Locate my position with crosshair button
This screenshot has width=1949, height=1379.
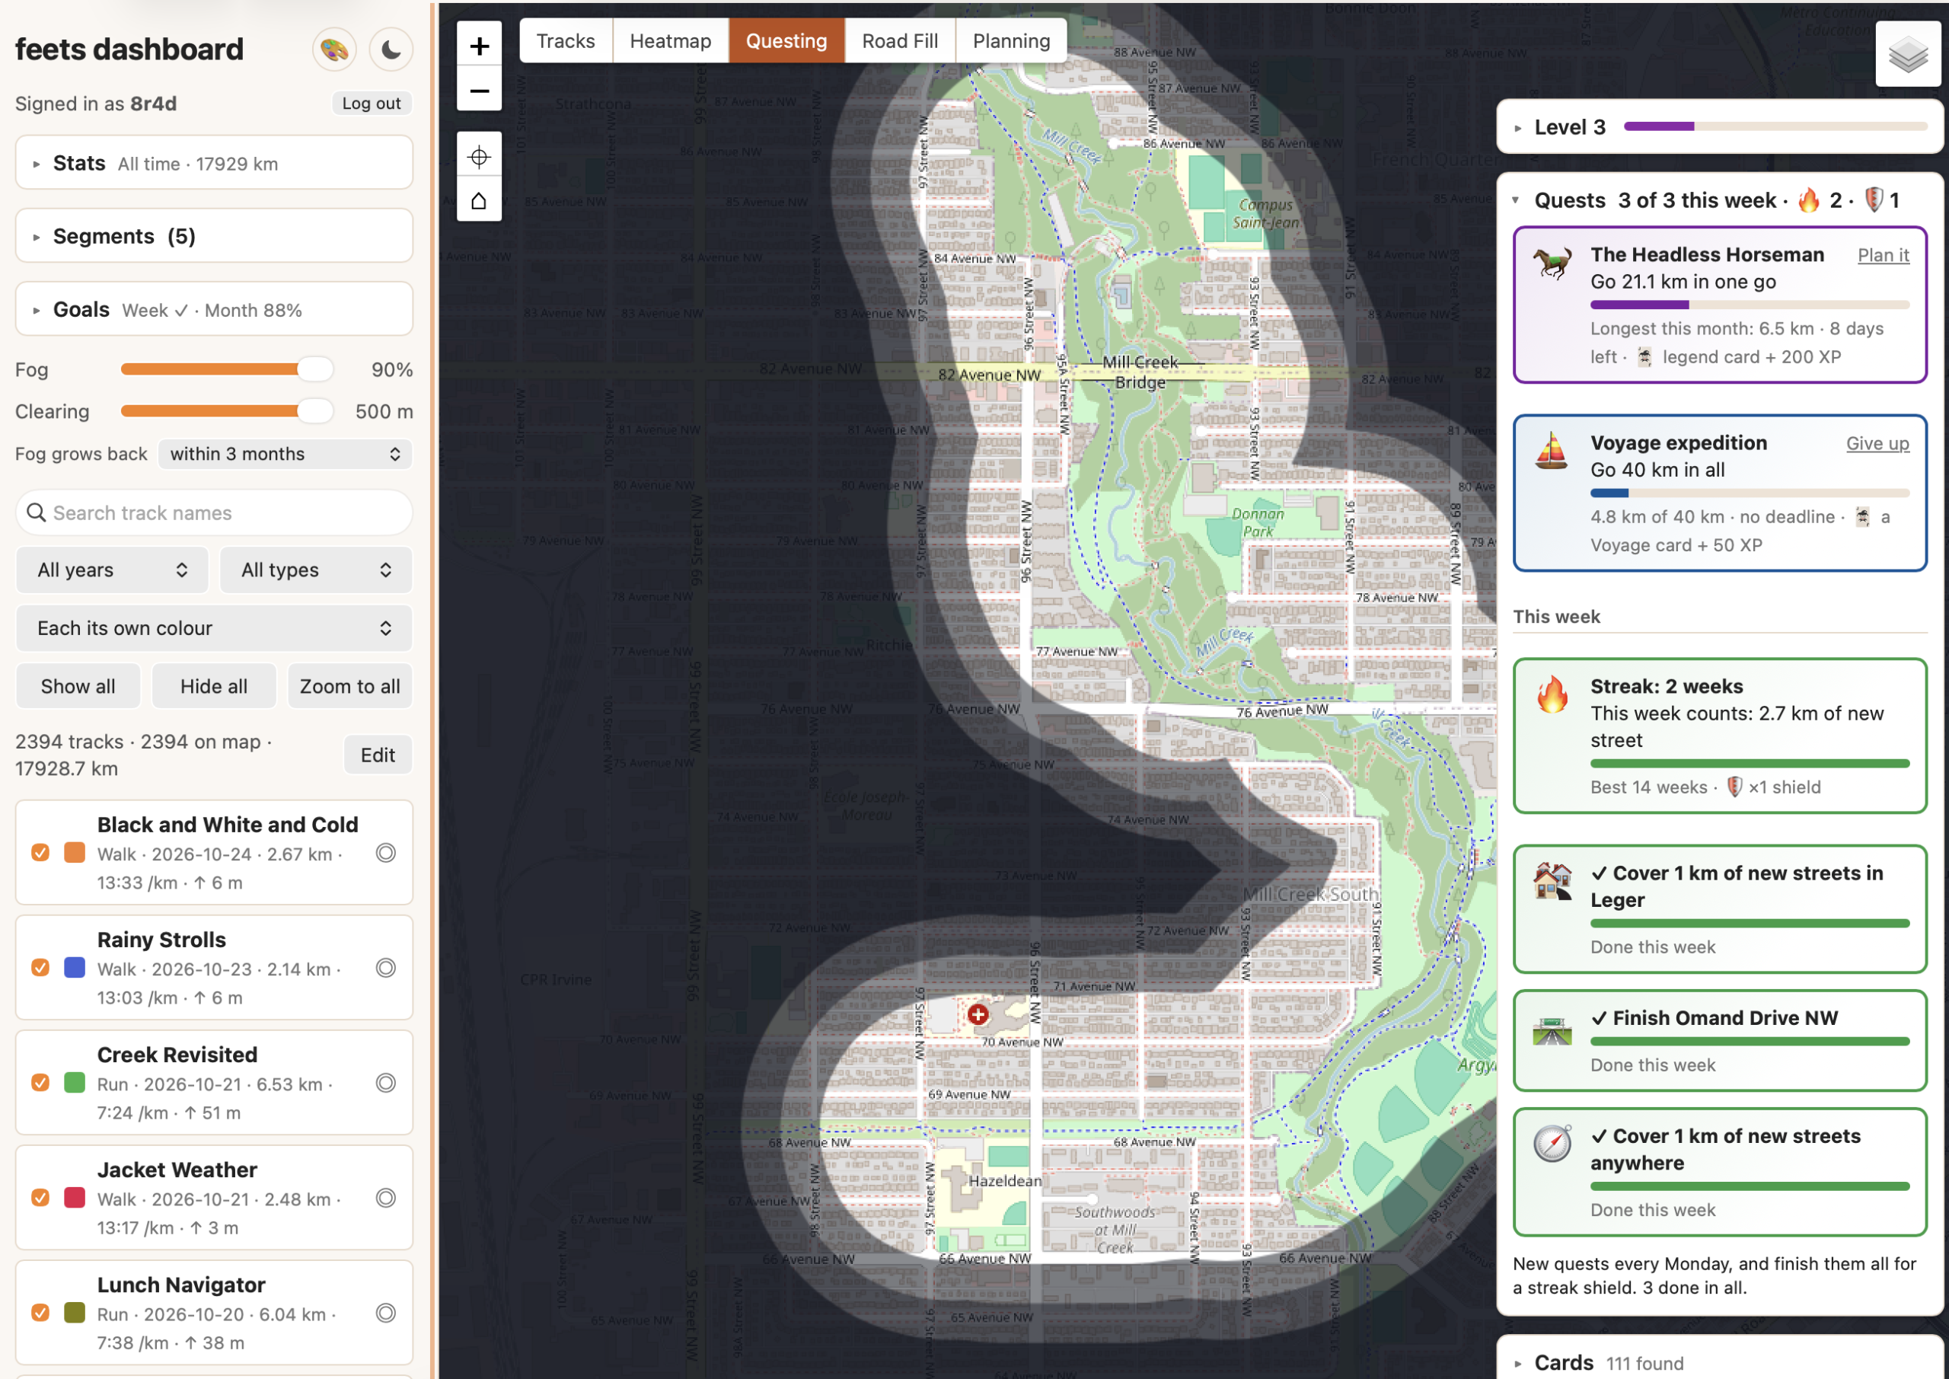click(x=479, y=156)
